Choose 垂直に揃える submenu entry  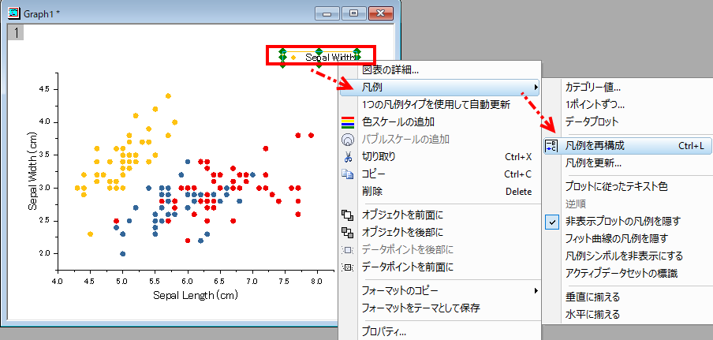point(593,297)
